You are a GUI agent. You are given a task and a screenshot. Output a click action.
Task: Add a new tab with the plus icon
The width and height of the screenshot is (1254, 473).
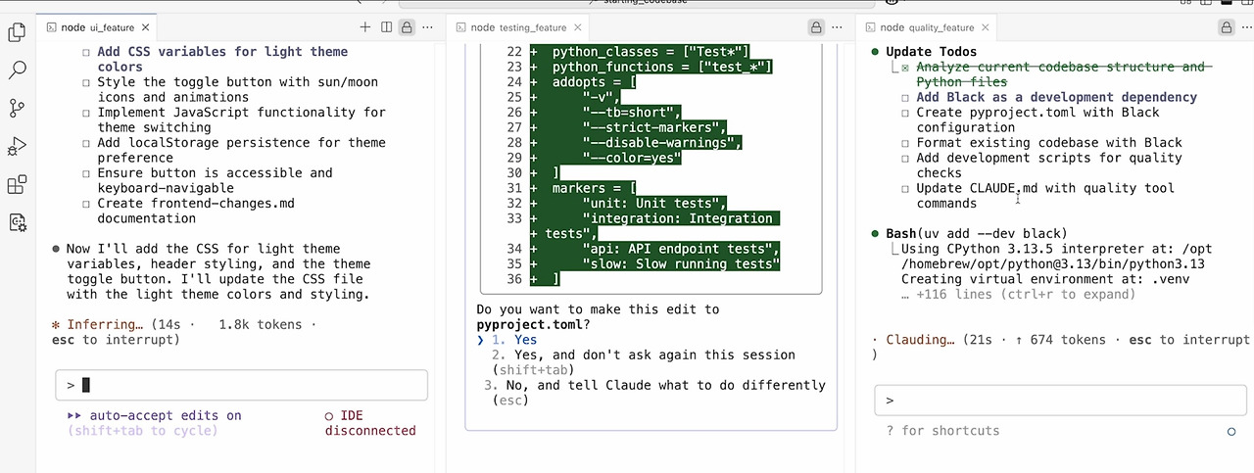point(365,27)
